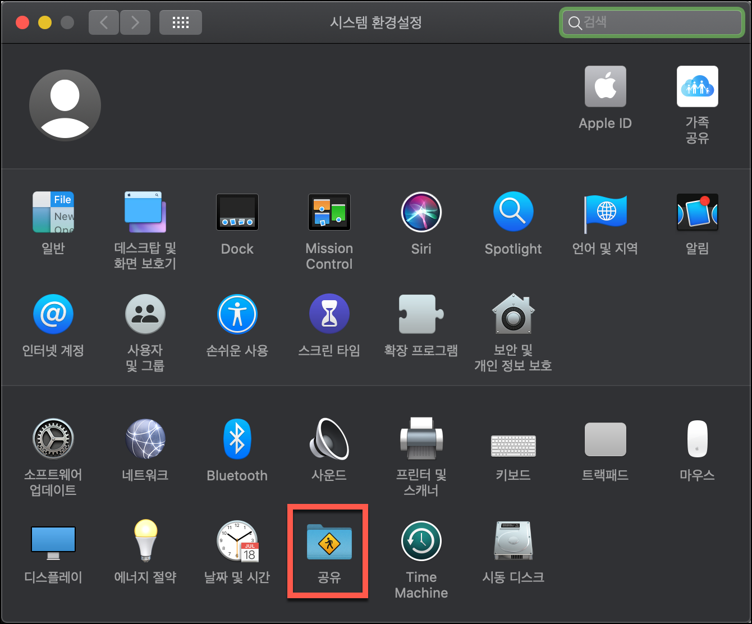Screen dimensions: 752x624
Task: Open 보안 및 개인 정보 보호 pane
Action: 513,314
